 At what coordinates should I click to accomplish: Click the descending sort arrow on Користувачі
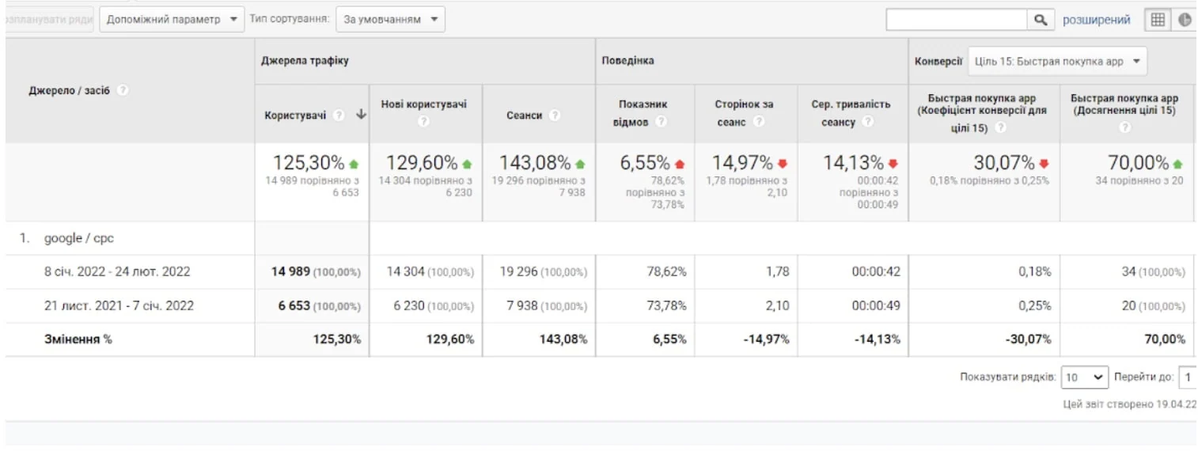pos(361,115)
